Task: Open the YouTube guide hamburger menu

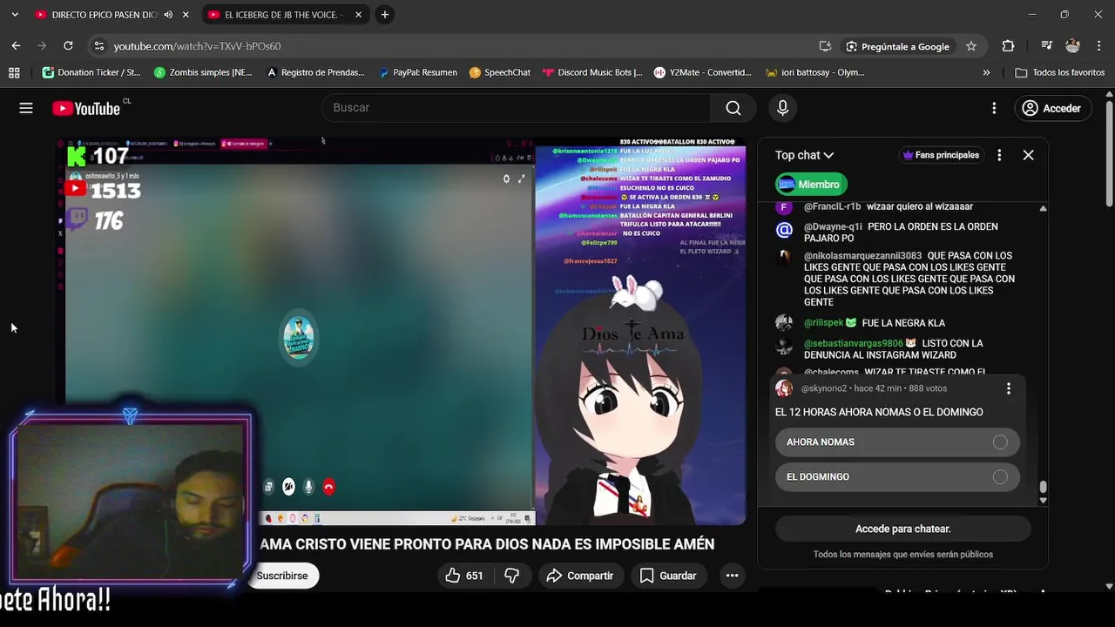Action: point(26,108)
